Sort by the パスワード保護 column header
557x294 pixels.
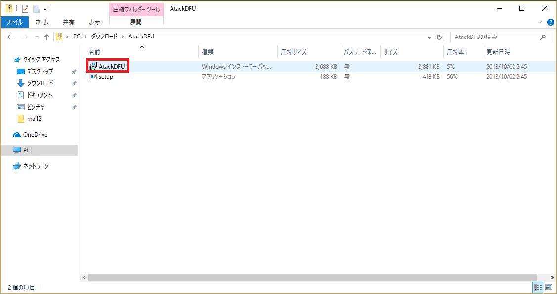[361, 52]
